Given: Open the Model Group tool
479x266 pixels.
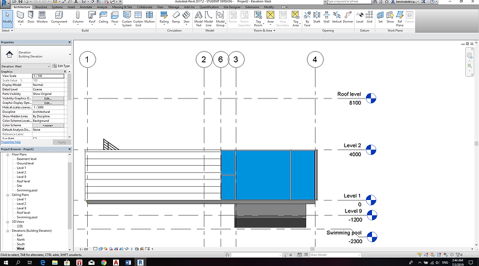Looking at the screenshot, I should (220, 19).
